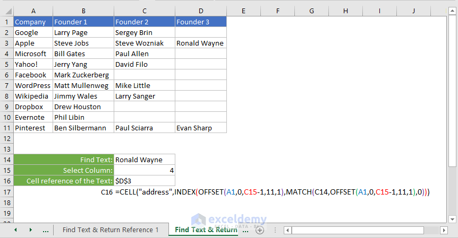Select the Steve Jobs cell
The height and width of the screenshot is (238, 458).
pyautogui.click(x=83, y=43)
